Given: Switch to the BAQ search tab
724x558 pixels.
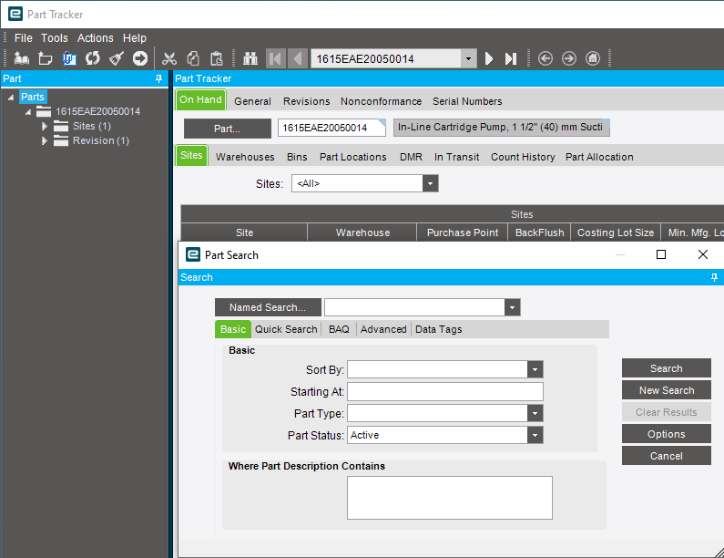Looking at the screenshot, I should [x=339, y=329].
